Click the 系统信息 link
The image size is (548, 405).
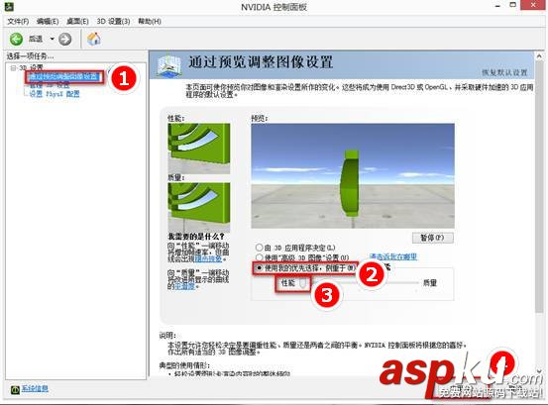35,388
